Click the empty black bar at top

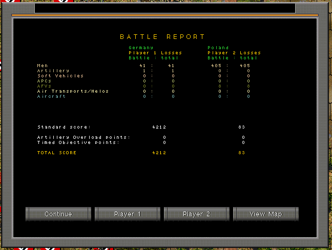(x=165, y=8)
